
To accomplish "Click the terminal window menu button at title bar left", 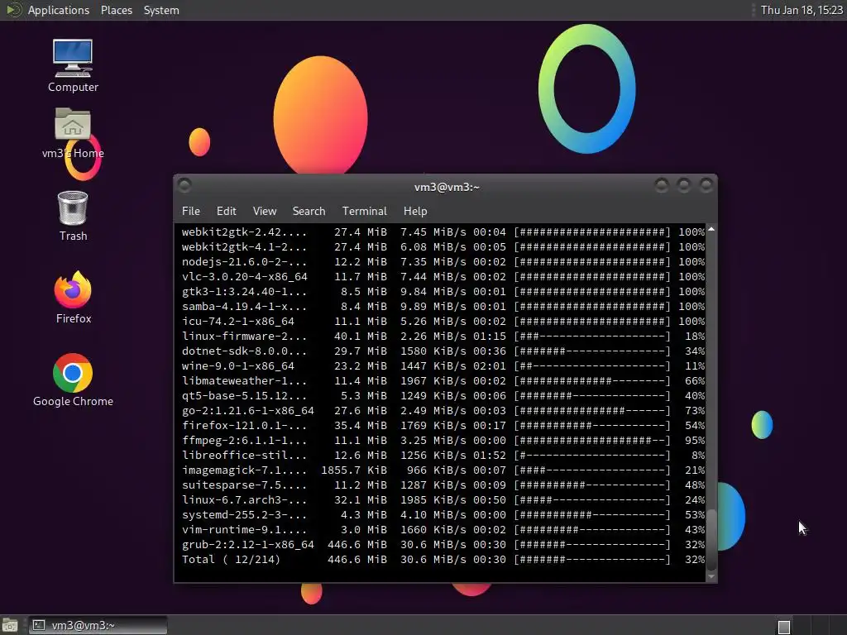I will pyautogui.click(x=184, y=186).
